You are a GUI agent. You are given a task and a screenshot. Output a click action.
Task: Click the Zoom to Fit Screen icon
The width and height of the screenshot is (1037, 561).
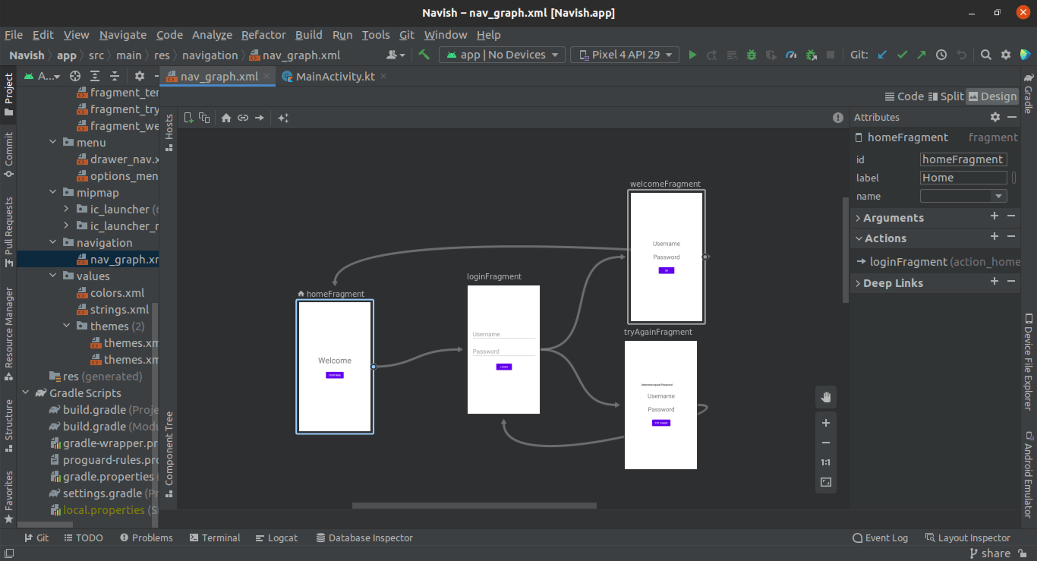click(x=826, y=482)
